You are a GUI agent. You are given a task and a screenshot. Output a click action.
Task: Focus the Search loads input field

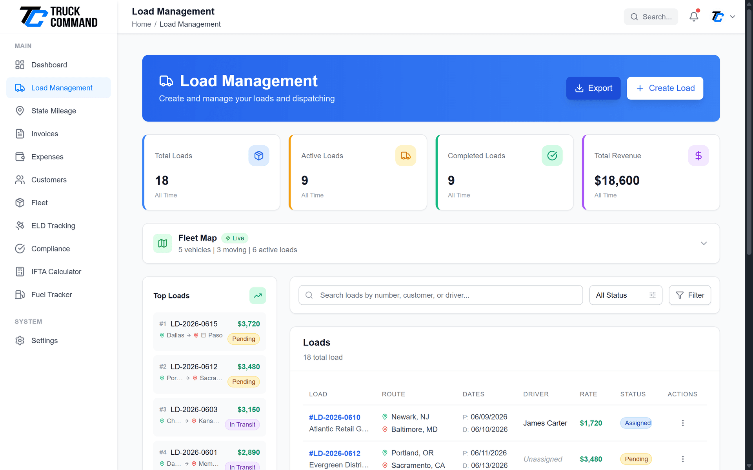[440, 295]
